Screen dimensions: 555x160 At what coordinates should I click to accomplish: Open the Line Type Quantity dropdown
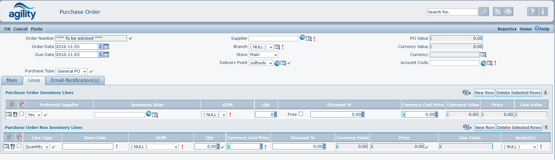[x=37, y=147]
